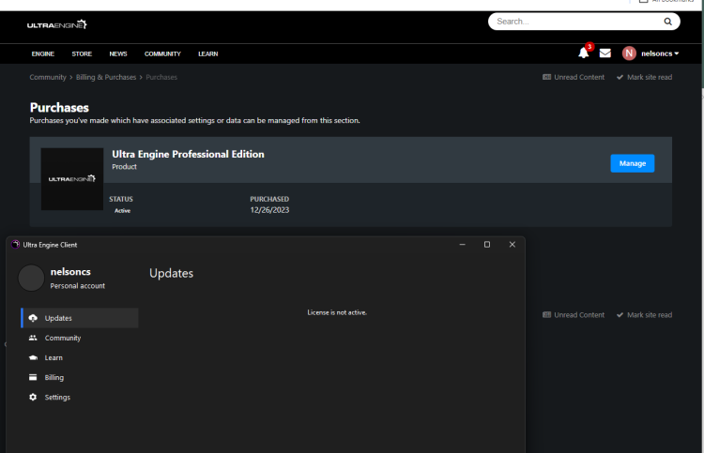Viewport: 704px width, 453px height.
Task: Click the Ultra Engine logo in header
Action: pyautogui.click(x=57, y=23)
